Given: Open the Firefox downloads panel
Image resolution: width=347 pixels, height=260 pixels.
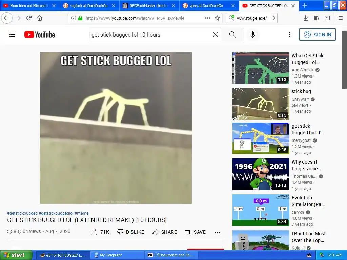Looking at the screenshot, I should coord(306,18).
